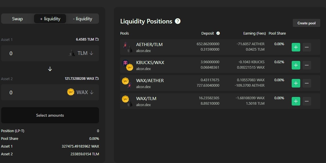Remove liquidity using AETHER/TLM minus icon

pos(307,47)
